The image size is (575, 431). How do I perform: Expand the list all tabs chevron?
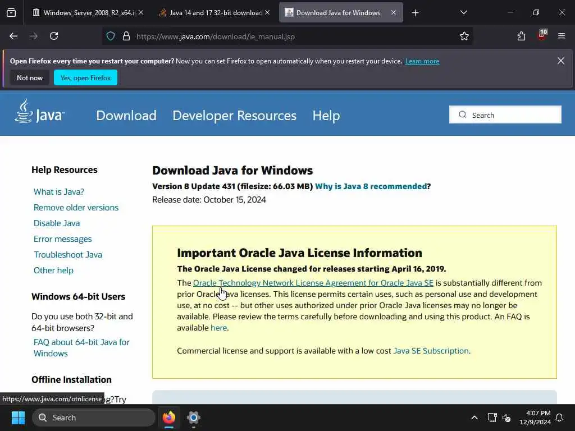463,13
